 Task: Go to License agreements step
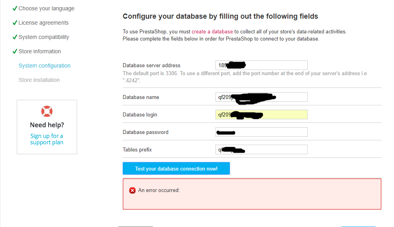43,23
